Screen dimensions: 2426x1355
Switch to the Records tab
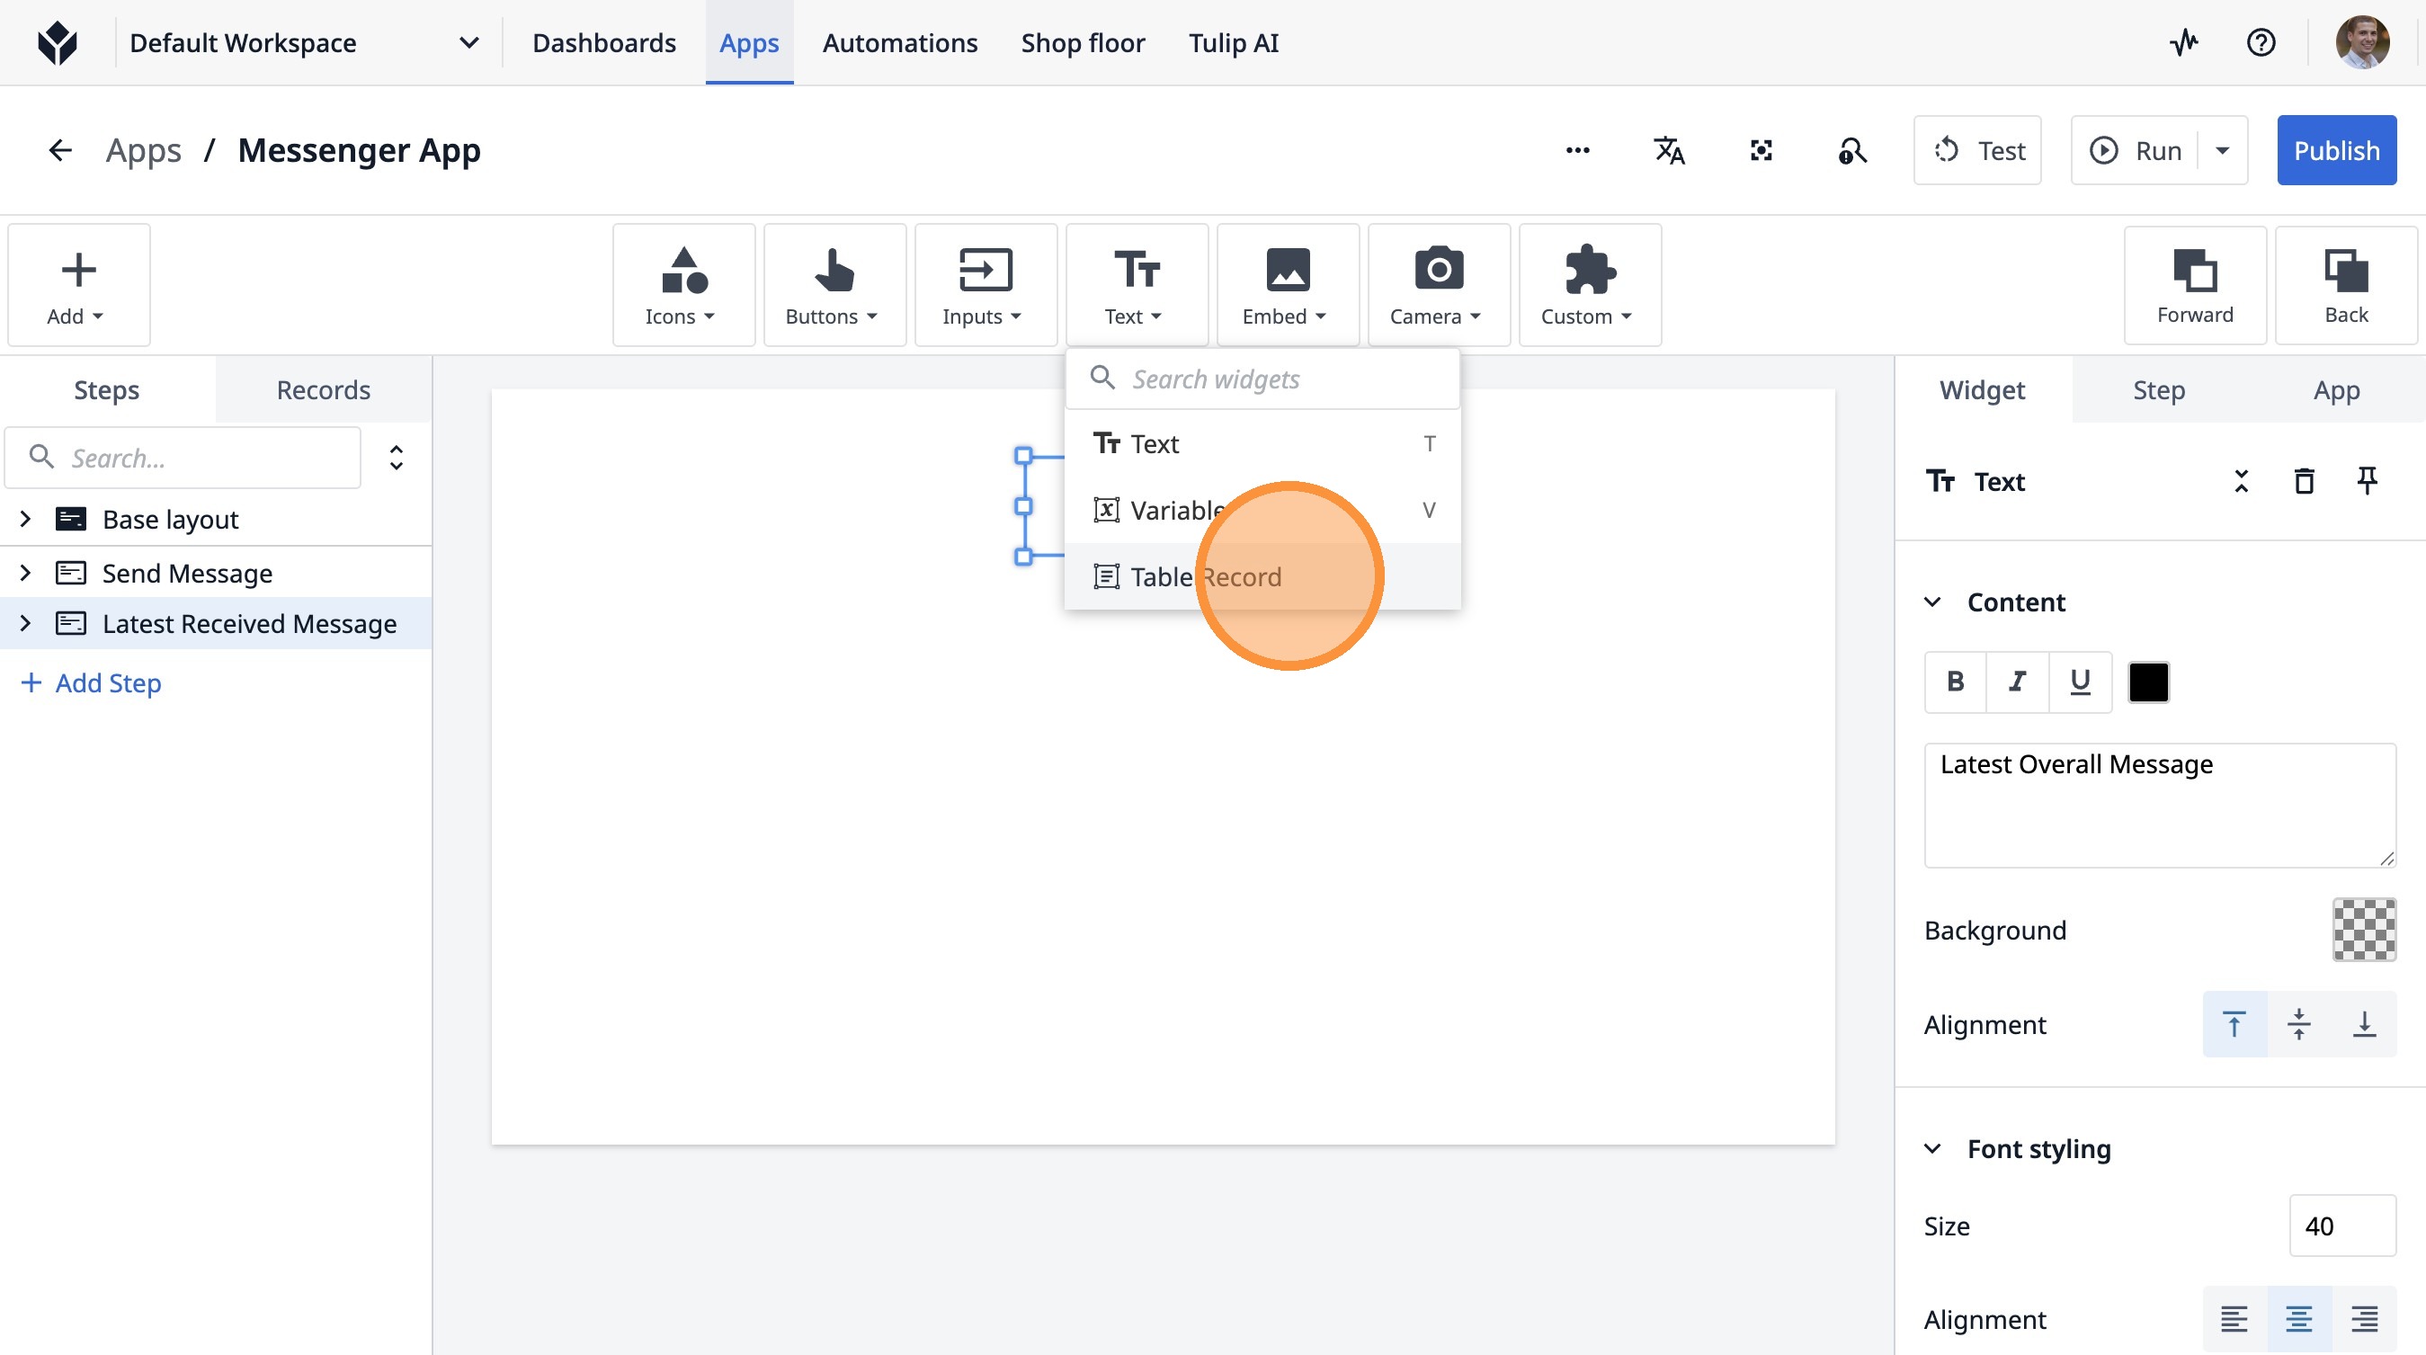pos(323,390)
